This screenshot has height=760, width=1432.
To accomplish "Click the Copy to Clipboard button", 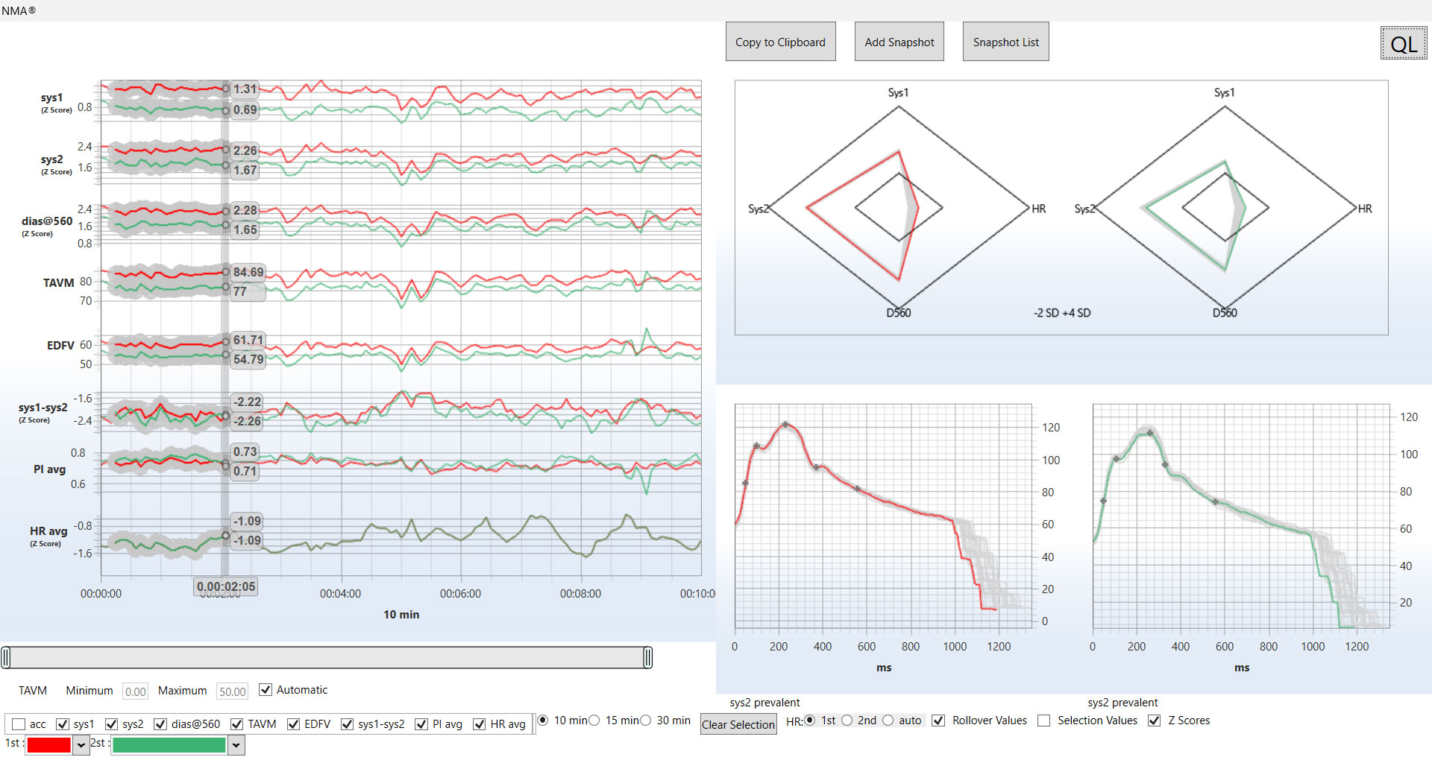I will 780,42.
